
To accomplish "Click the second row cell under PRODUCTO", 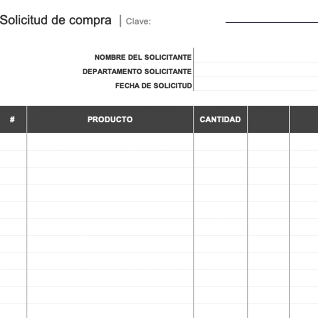I will pos(110,159).
